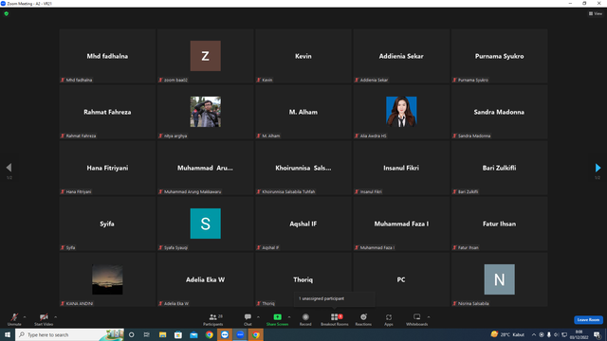
Task: Go to previous page of participants
Action: [9, 168]
